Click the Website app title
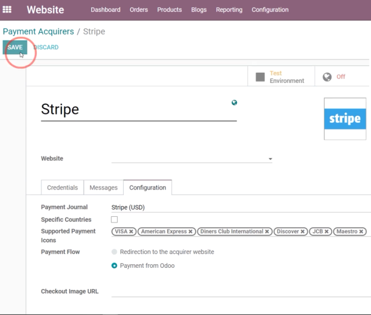The height and width of the screenshot is (315, 371). click(x=46, y=10)
